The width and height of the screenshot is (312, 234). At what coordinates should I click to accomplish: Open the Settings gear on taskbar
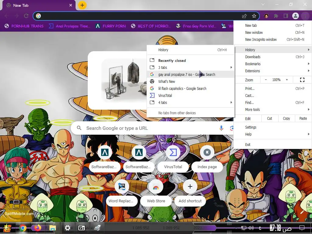click(x=67, y=228)
